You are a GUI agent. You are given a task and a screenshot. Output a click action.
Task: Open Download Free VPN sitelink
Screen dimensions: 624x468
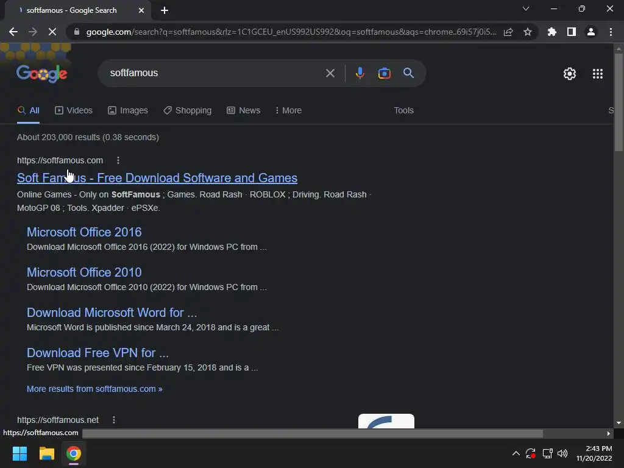[x=97, y=353]
